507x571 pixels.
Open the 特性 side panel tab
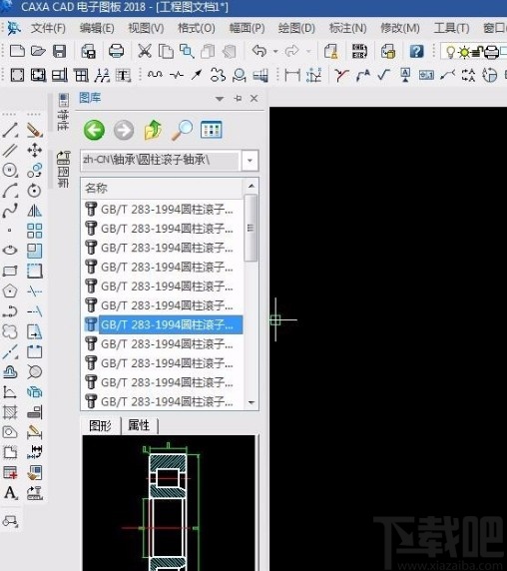click(63, 112)
